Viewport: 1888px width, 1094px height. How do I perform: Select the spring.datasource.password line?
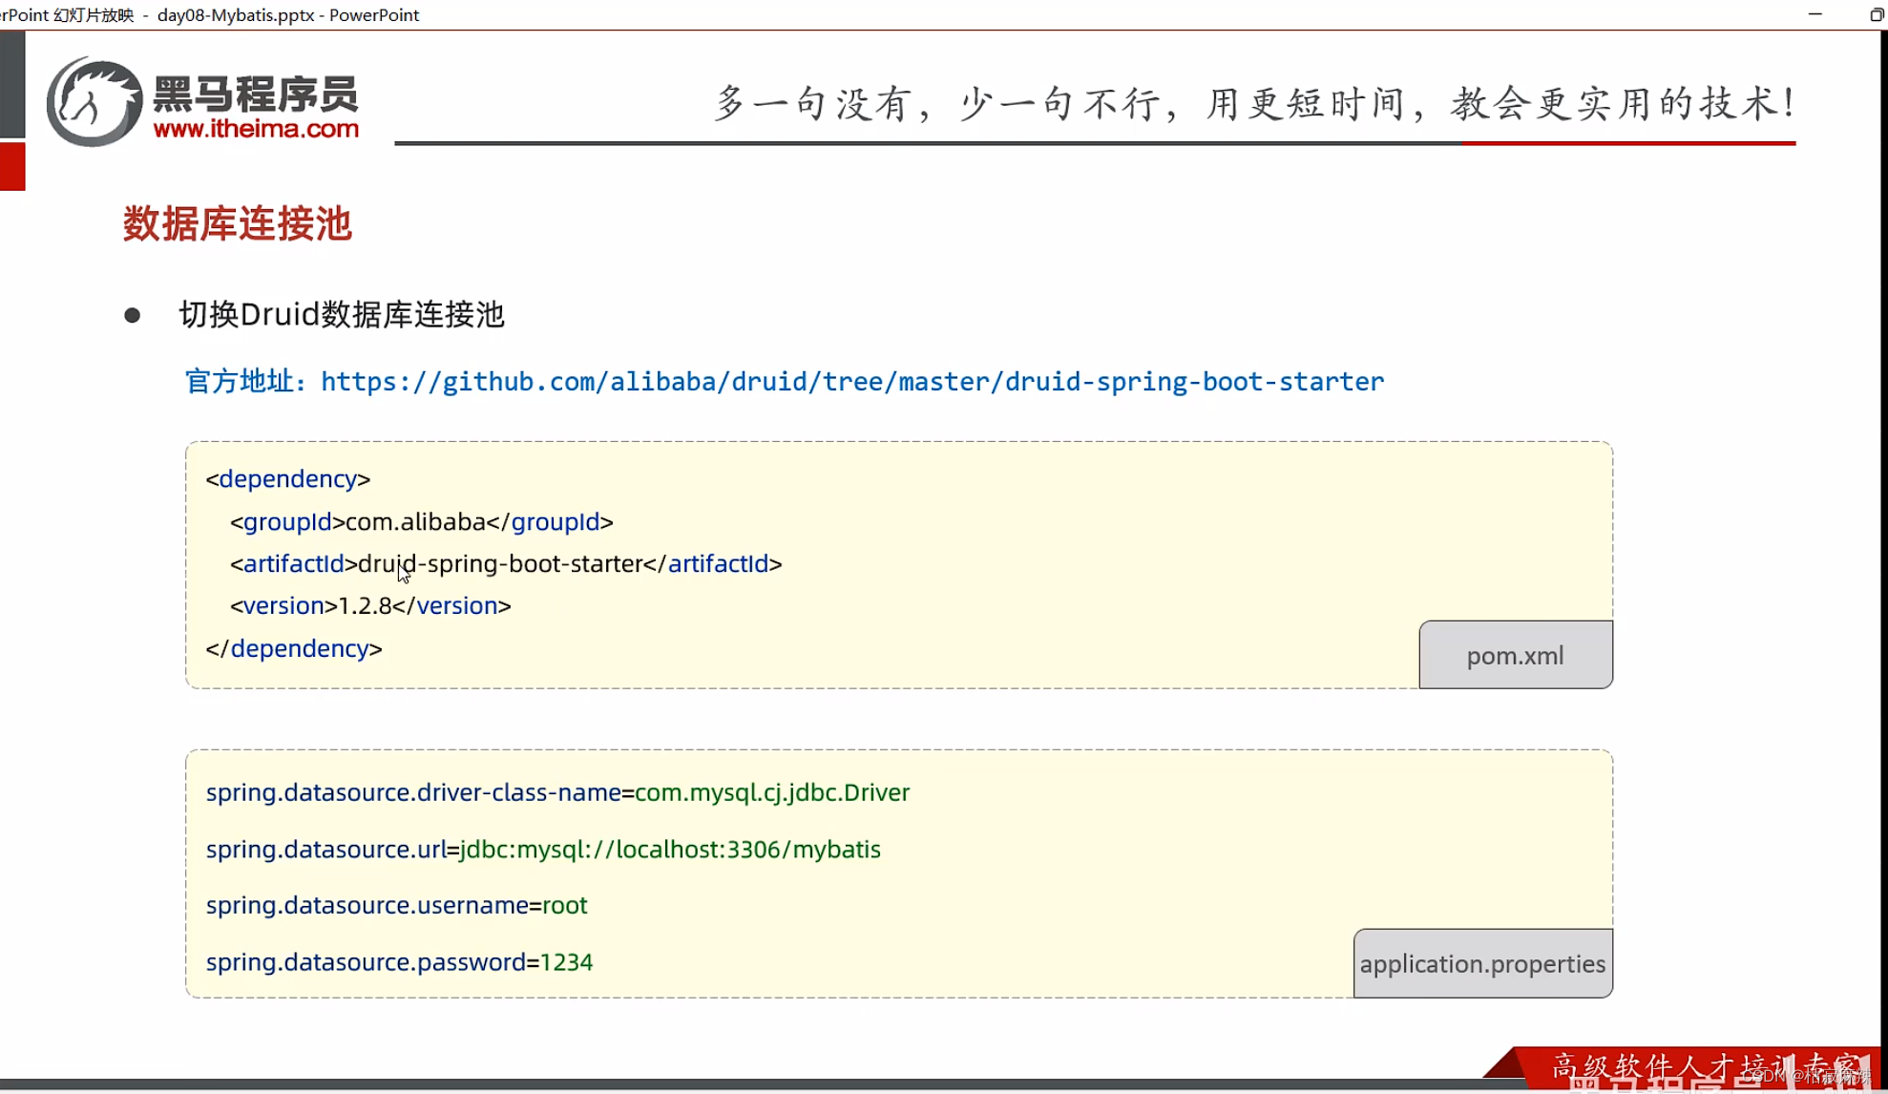coord(399,962)
